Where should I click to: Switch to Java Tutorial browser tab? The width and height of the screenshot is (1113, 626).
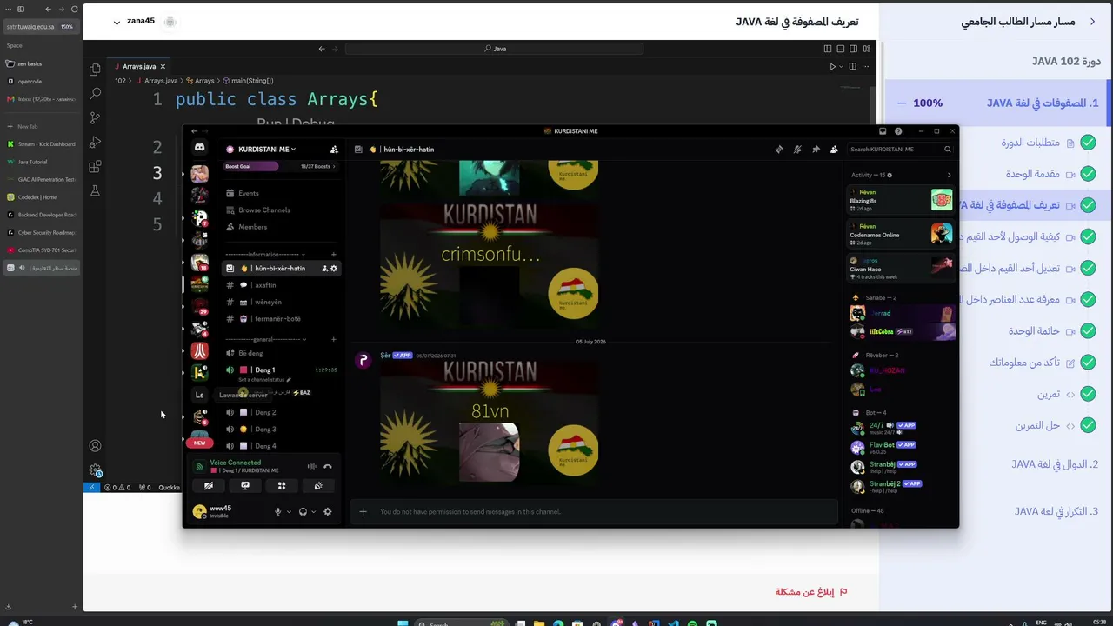(42, 162)
